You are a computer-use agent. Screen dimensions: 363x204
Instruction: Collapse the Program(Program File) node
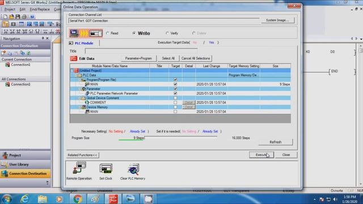tap(79, 79)
